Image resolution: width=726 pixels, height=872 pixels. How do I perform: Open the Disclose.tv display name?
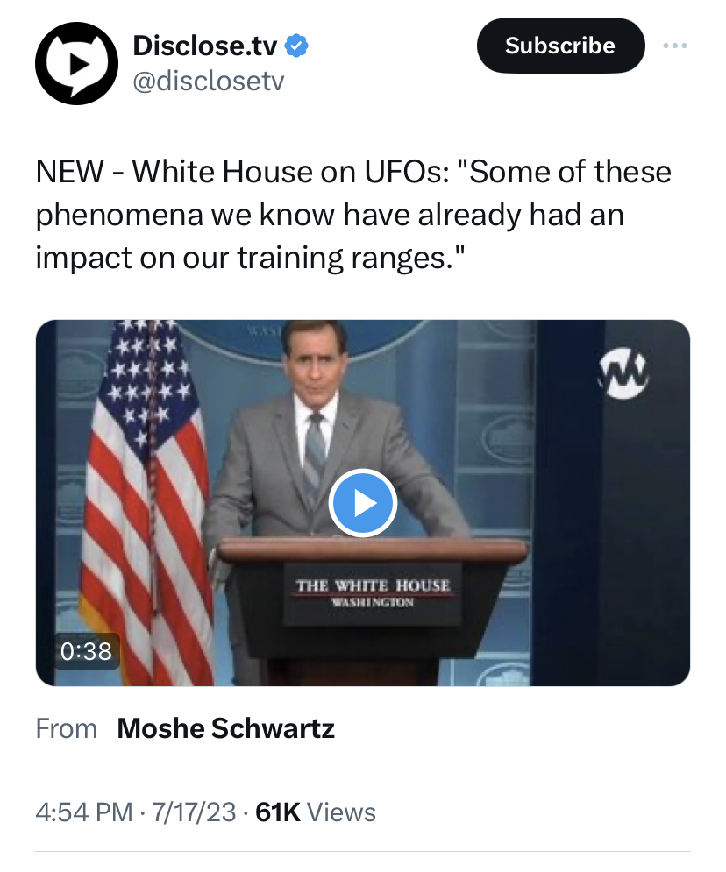pos(208,45)
